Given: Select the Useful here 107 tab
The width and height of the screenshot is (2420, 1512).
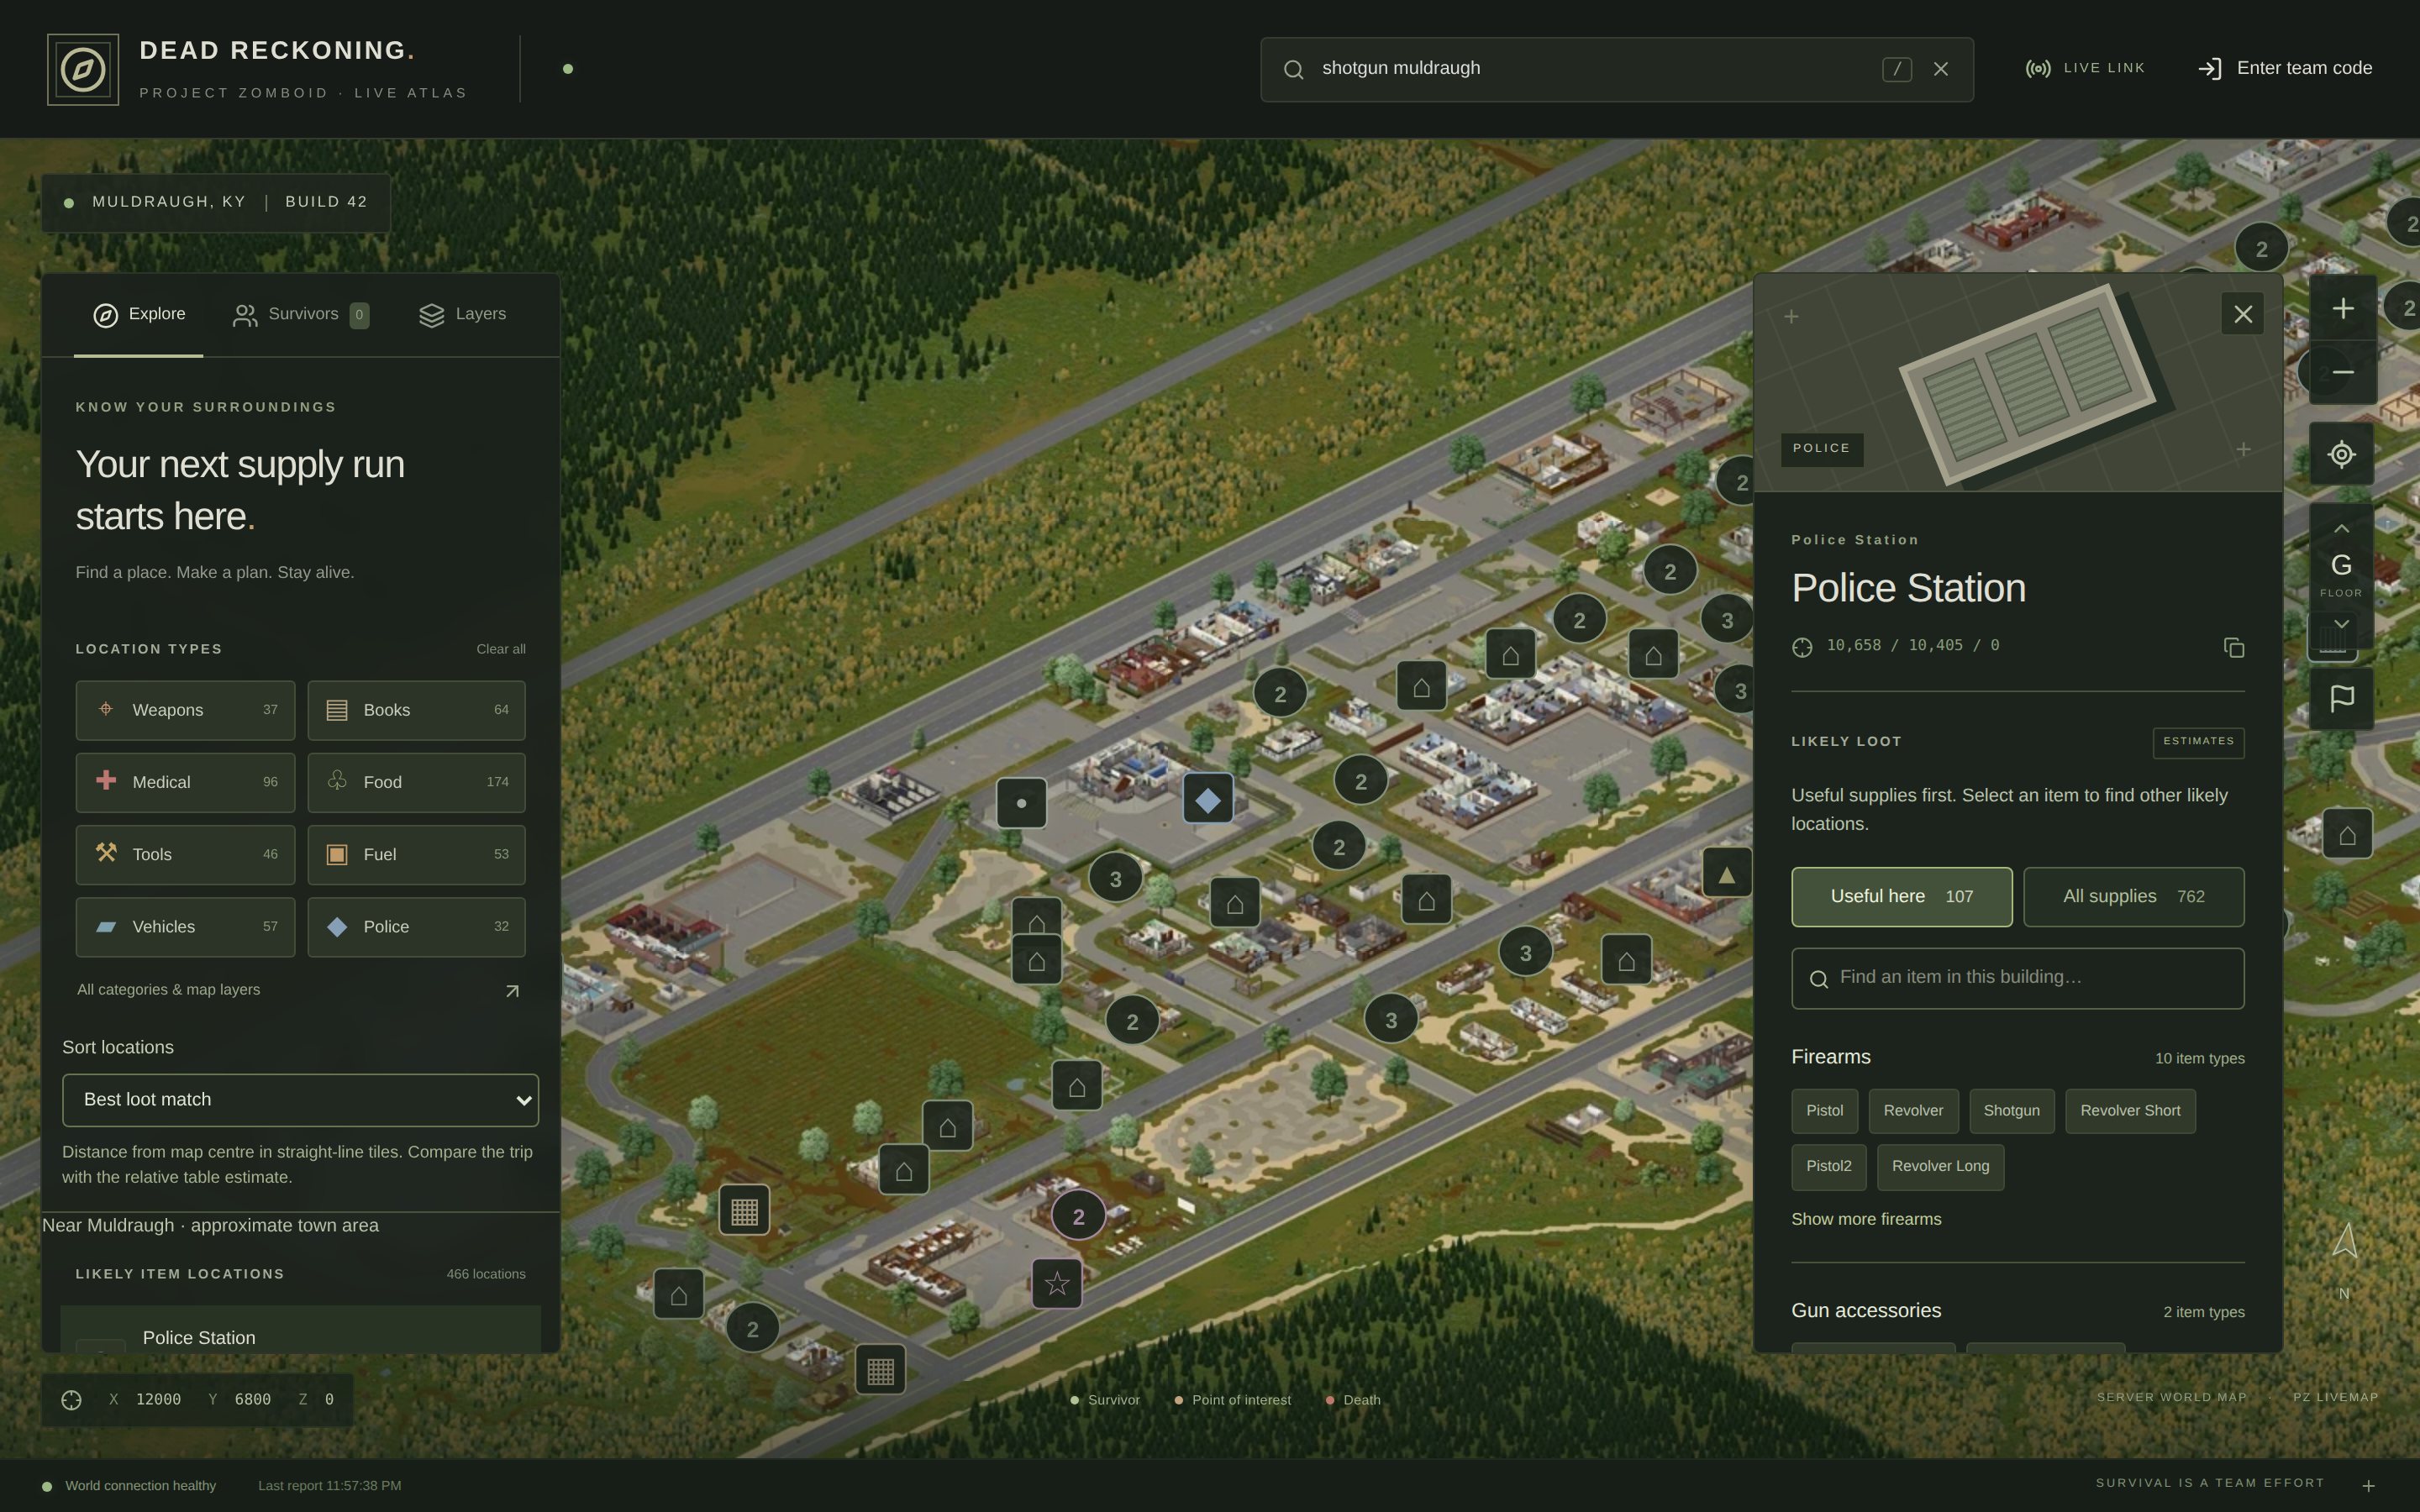Looking at the screenshot, I should (1901, 897).
